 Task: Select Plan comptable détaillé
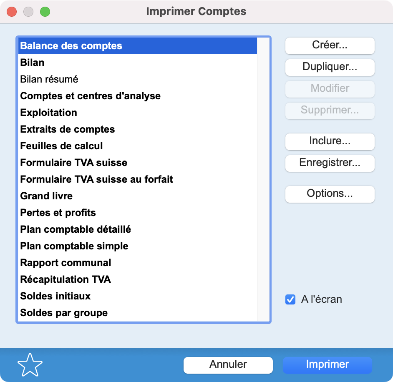(x=138, y=229)
